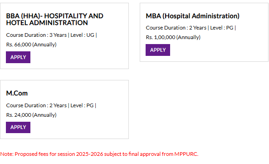This screenshot has width=269, height=164.
Task: Click the Rs. 66,000 (Annually) fee text
Action: pyautogui.click(x=31, y=45)
